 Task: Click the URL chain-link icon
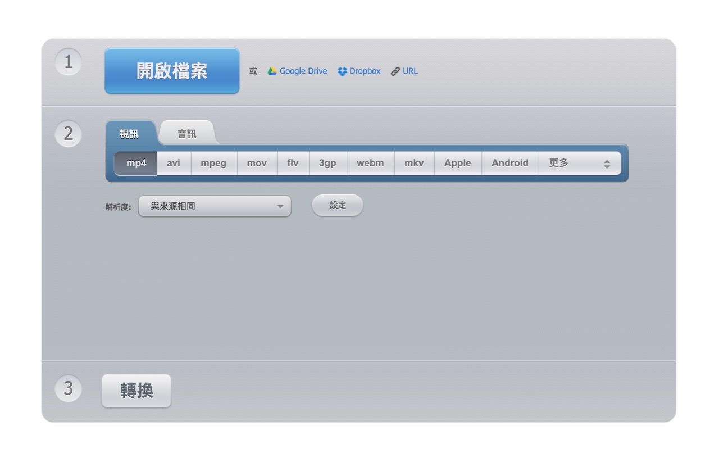[395, 71]
